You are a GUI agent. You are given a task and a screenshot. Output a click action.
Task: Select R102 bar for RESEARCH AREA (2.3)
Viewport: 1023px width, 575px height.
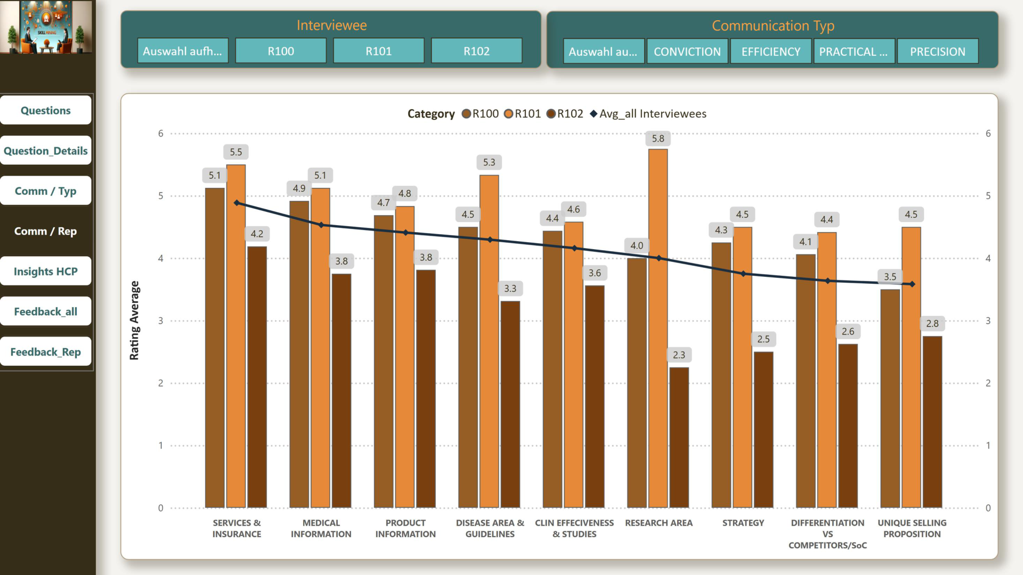point(679,437)
